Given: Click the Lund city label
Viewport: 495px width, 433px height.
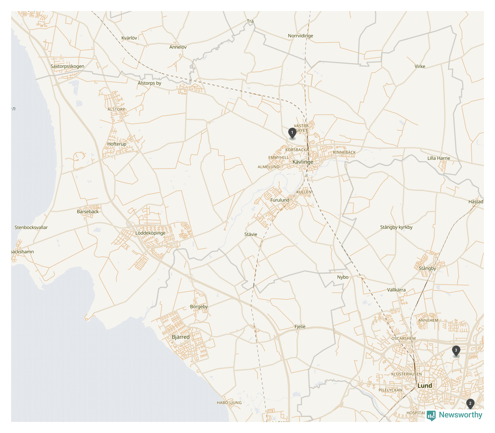Looking at the screenshot, I should click(424, 385).
